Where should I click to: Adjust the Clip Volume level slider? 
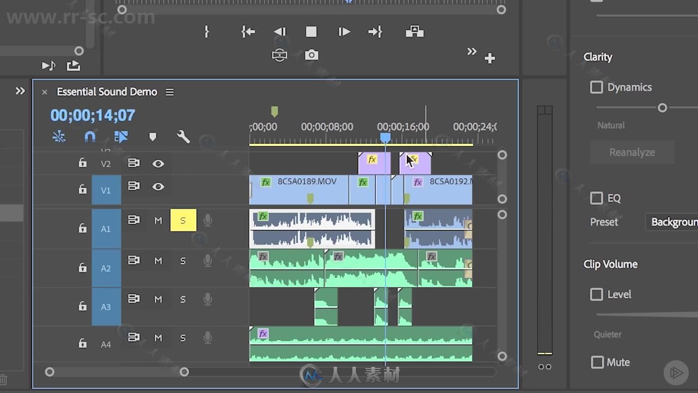(647, 315)
